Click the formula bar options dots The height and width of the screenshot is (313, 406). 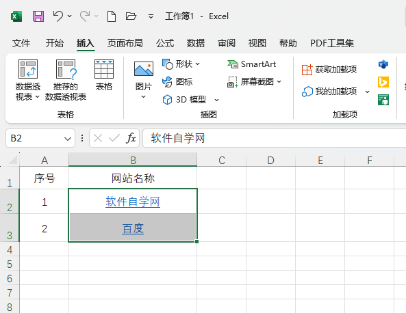[82, 138]
